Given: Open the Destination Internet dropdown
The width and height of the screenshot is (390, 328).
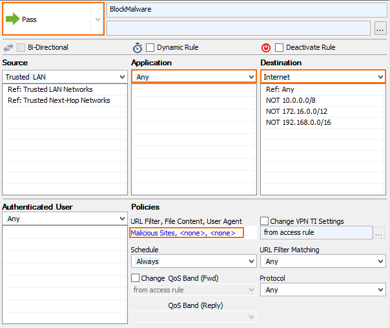Looking at the screenshot, I should [x=323, y=77].
